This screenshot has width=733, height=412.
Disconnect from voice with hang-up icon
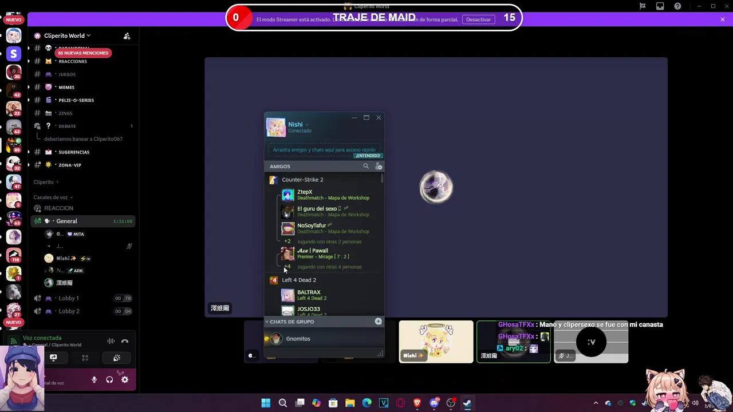(125, 342)
